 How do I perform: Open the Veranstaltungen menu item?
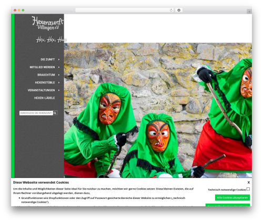tap(41, 90)
